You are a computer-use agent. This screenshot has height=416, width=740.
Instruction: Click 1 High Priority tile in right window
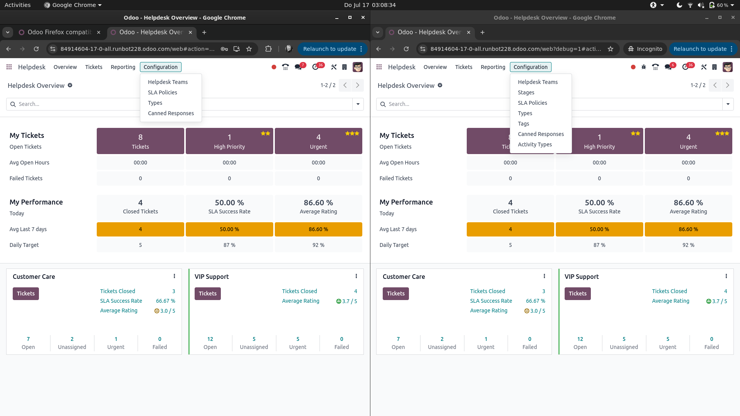599,141
